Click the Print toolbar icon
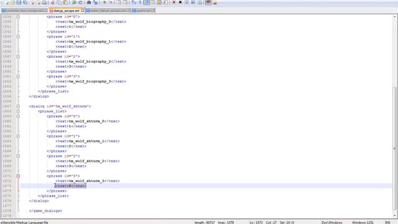 (x=44, y=2)
